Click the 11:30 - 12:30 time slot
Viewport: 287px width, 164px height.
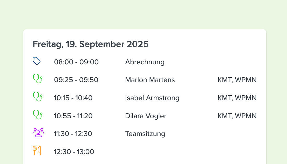pos(73,134)
